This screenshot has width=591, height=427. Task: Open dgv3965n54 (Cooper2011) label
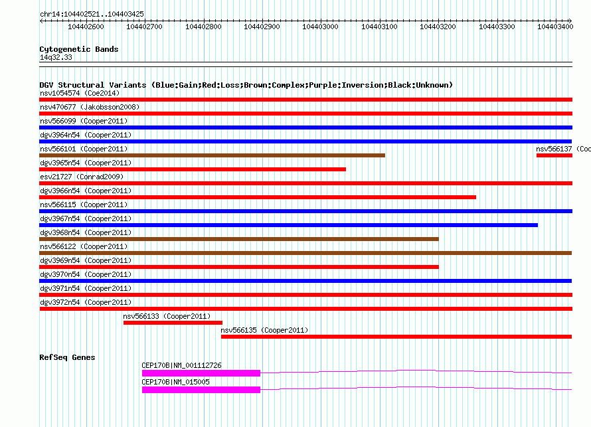(x=86, y=163)
